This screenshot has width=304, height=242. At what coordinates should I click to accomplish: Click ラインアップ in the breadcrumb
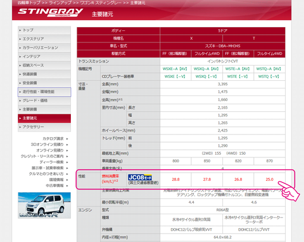61,3
